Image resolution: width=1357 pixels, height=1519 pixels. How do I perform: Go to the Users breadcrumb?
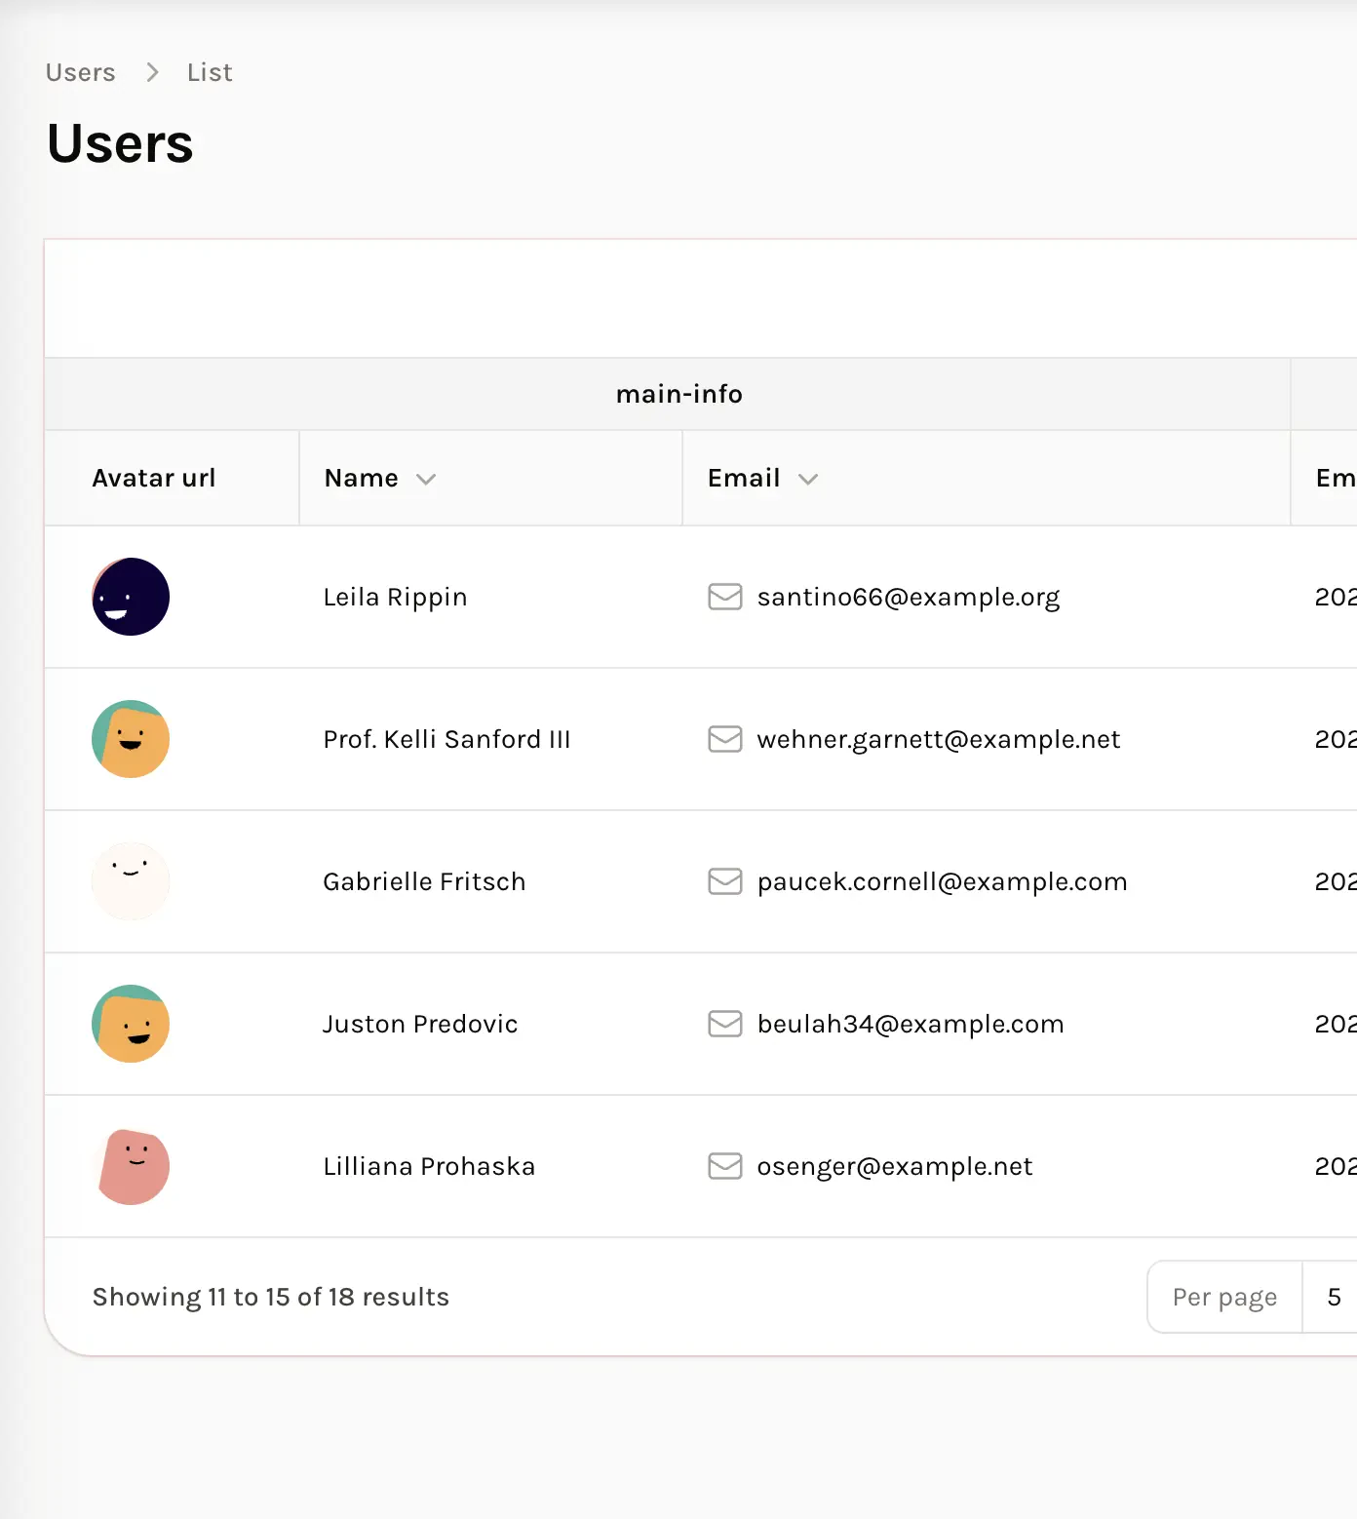click(x=80, y=72)
